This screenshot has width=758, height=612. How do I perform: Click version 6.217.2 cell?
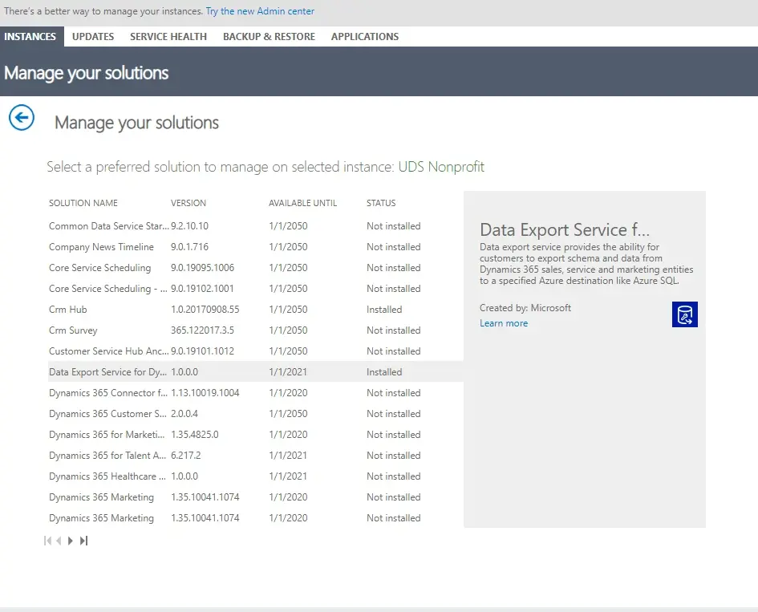point(185,455)
